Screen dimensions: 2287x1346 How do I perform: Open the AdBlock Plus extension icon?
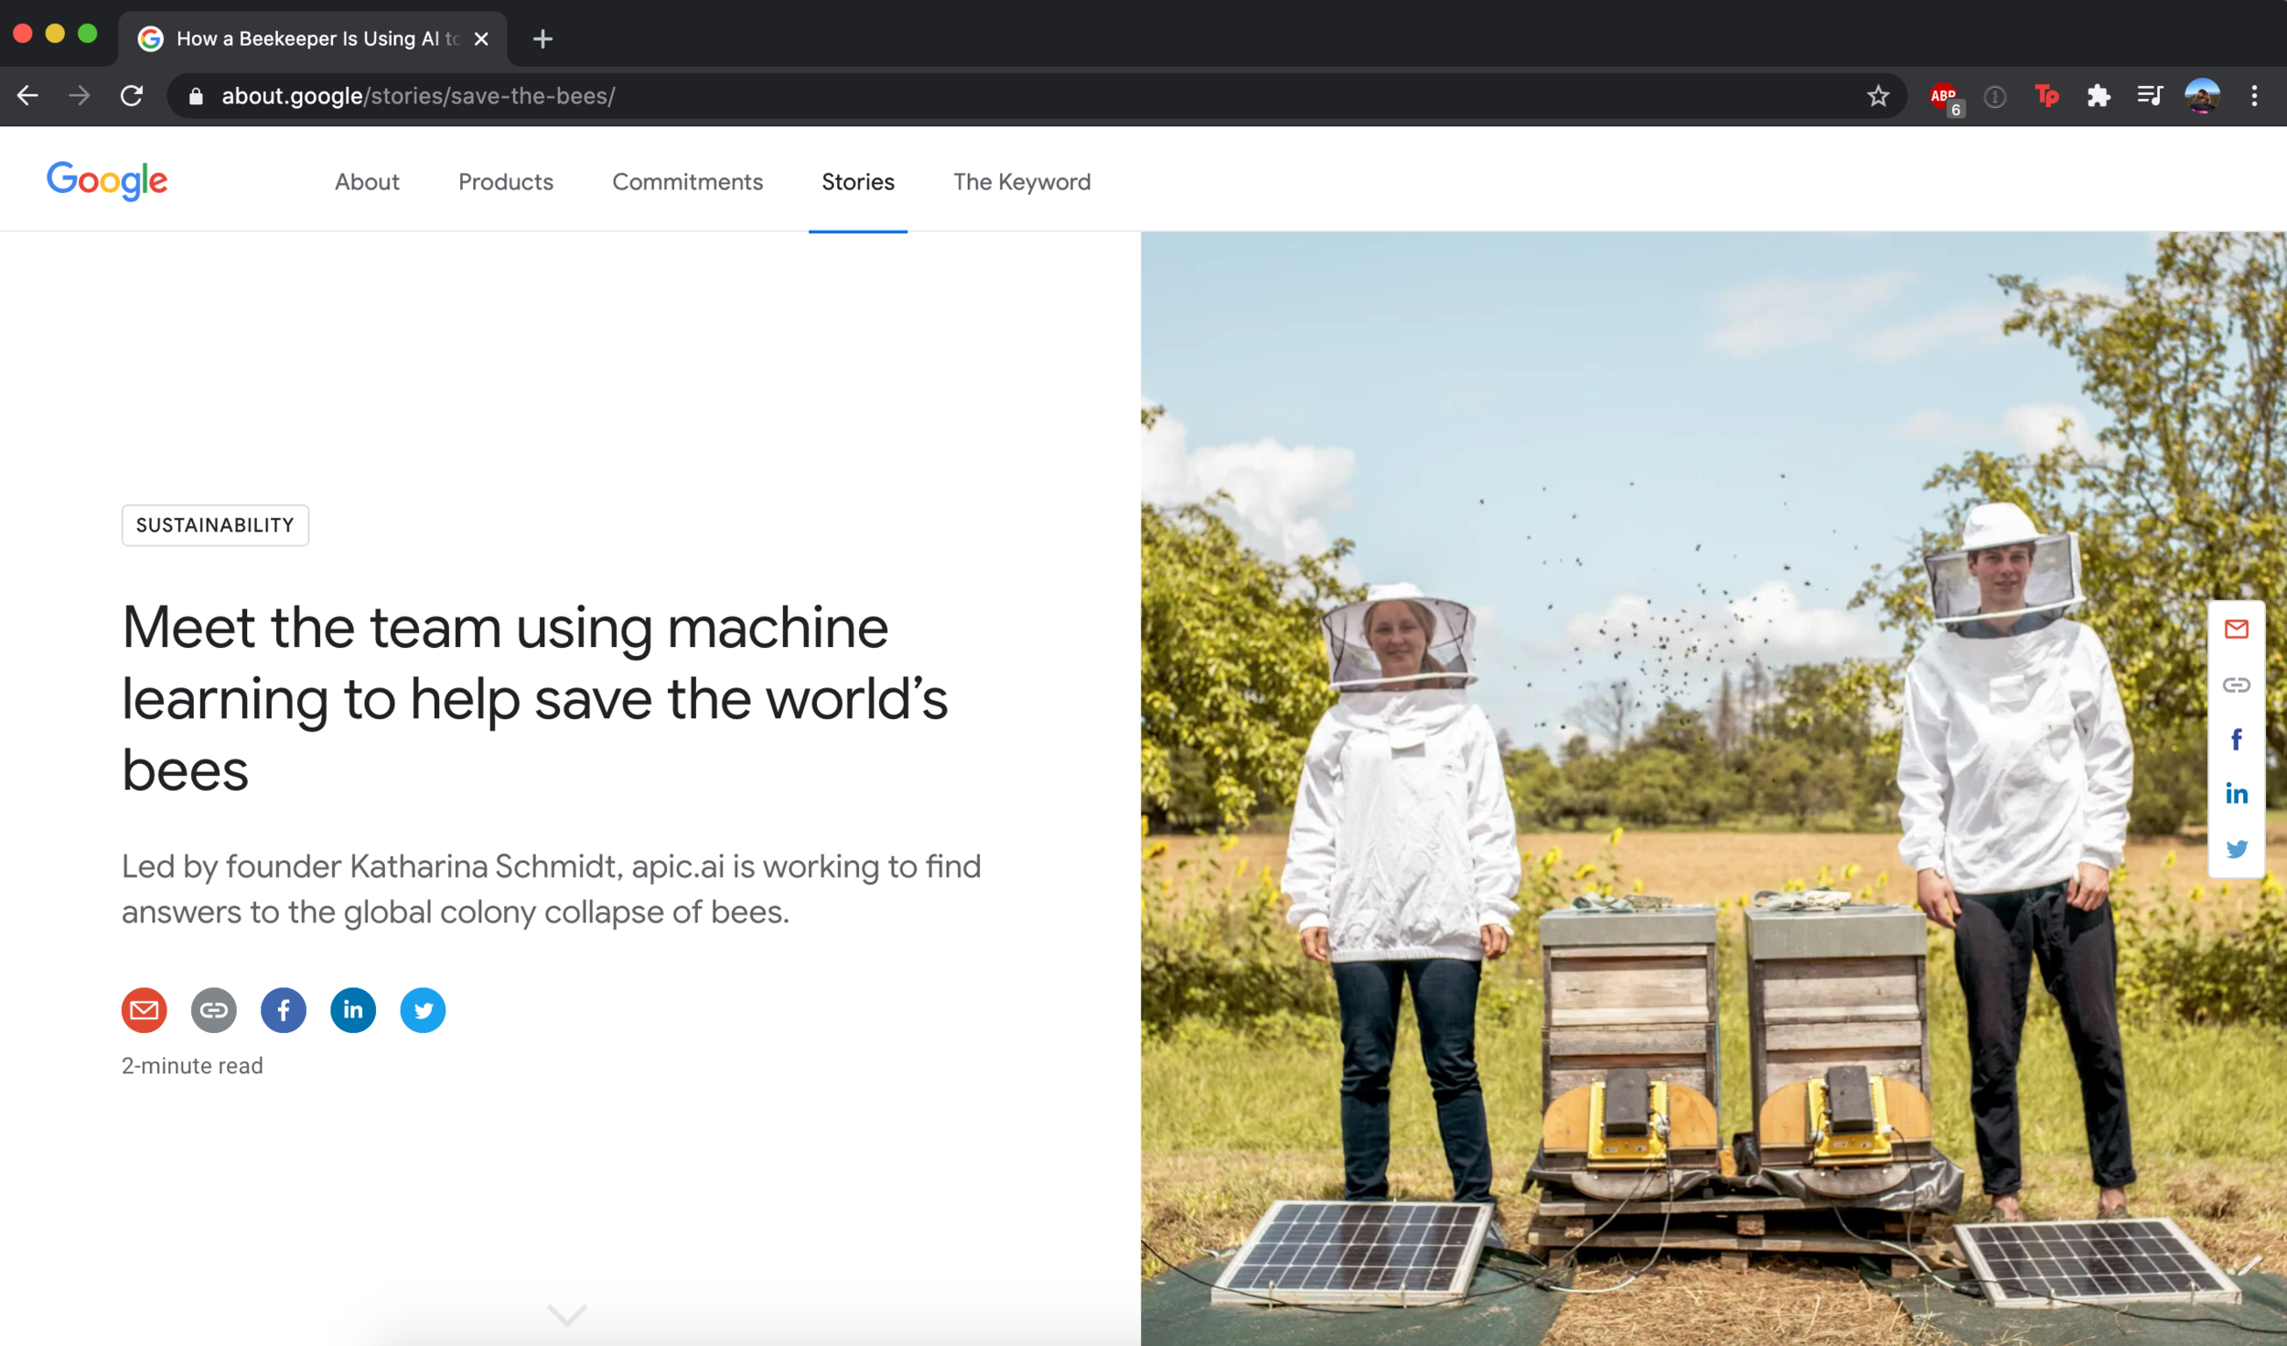pyautogui.click(x=1943, y=96)
